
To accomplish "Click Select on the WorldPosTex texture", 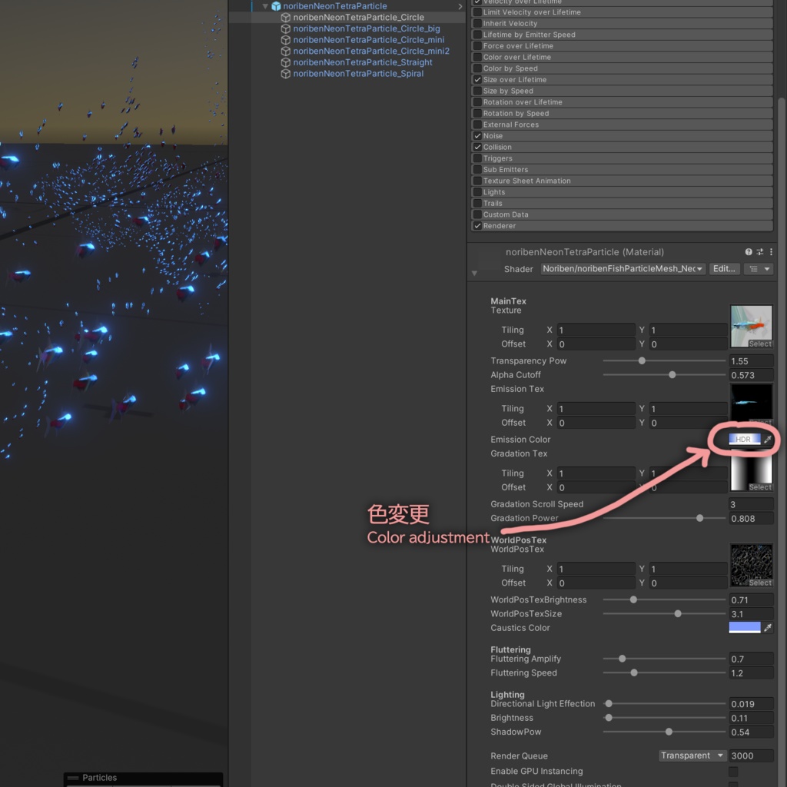I will [x=760, y=583].
